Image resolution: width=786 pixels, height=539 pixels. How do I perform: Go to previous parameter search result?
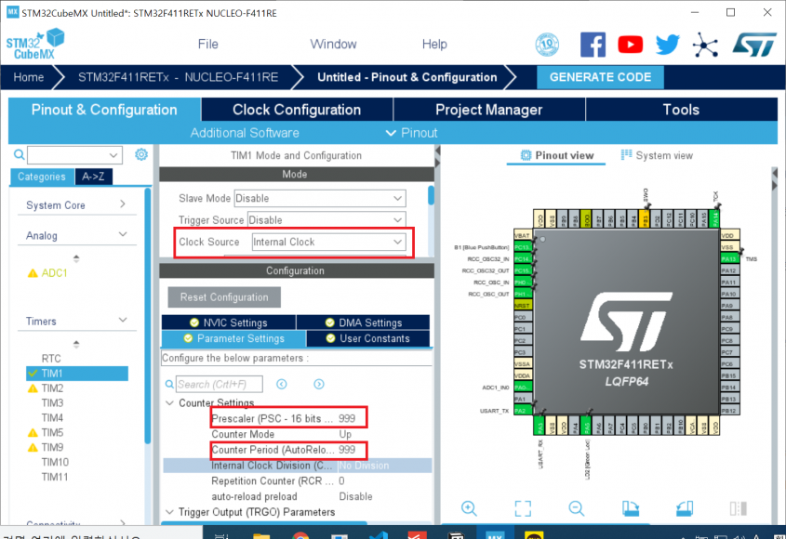coord(282,384)
